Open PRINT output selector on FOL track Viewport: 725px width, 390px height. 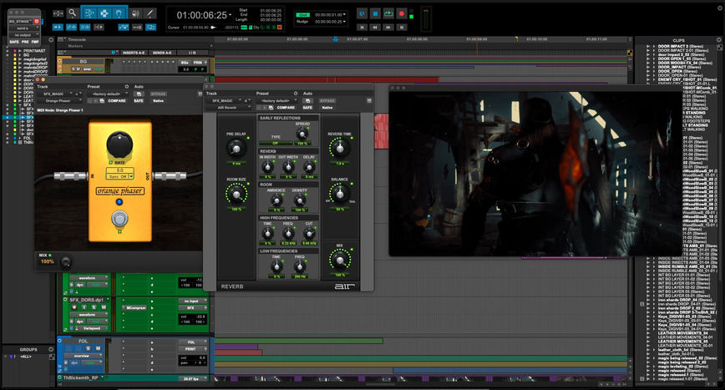pos(191,349)
